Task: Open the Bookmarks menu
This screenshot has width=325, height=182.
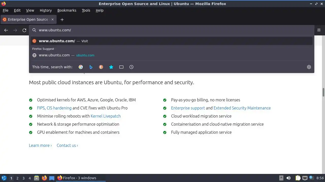Action: pos(67,10)
